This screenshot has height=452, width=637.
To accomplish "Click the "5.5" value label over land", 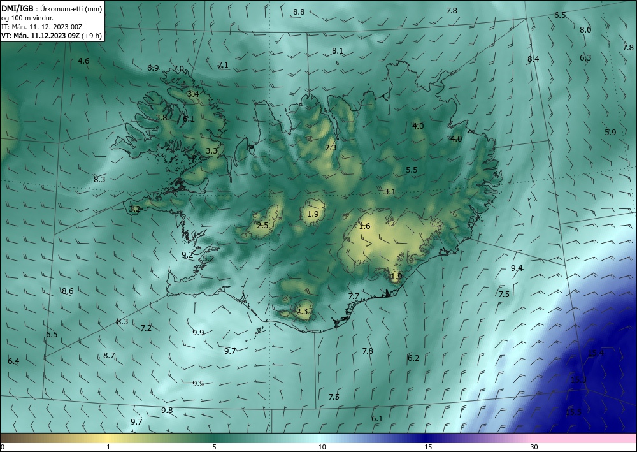I will [x=412, y=170].
